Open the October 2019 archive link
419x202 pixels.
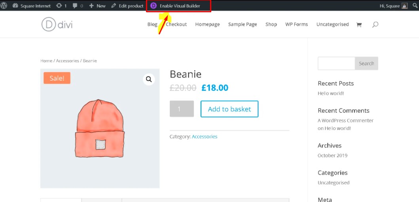[x=332, y=156]
